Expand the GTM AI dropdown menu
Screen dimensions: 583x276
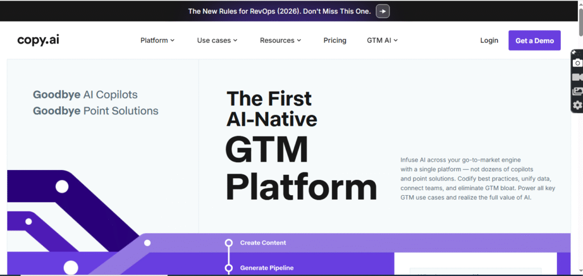[382, 40]
